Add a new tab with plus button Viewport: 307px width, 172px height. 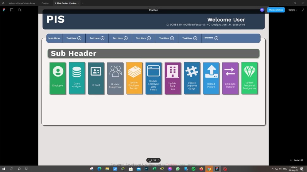coord(83,3)
